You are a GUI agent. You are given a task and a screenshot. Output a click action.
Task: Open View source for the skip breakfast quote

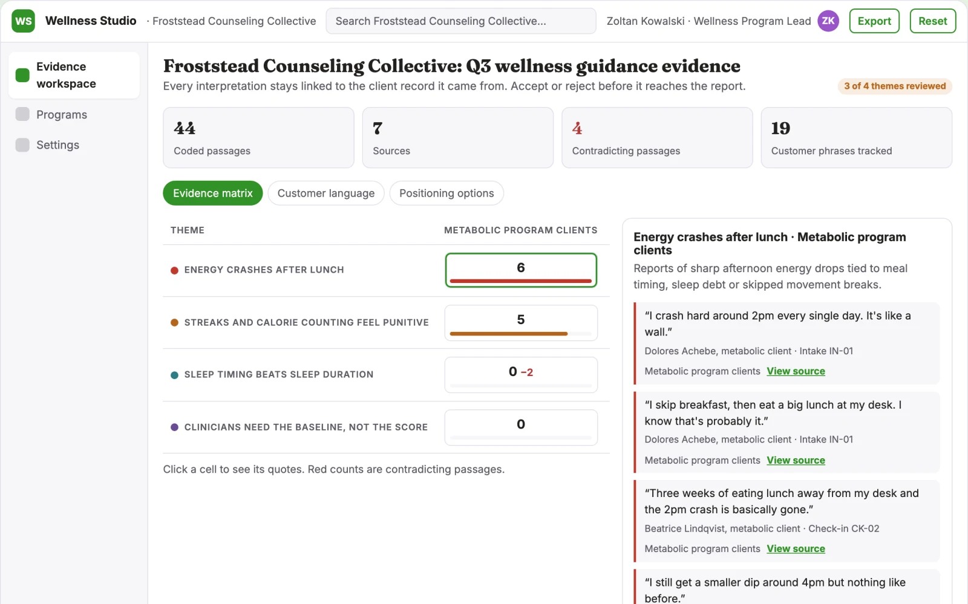796,460
